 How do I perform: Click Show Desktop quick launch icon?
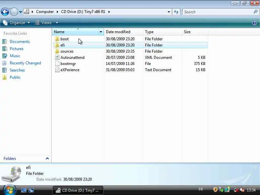[23, 190]
